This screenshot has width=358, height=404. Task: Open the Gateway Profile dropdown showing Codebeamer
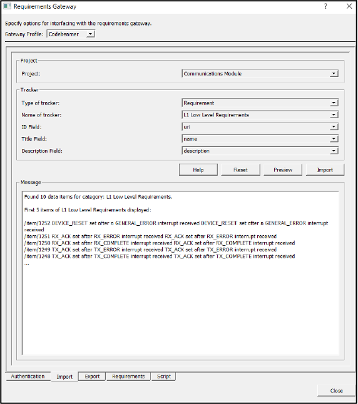coord(71,34)
